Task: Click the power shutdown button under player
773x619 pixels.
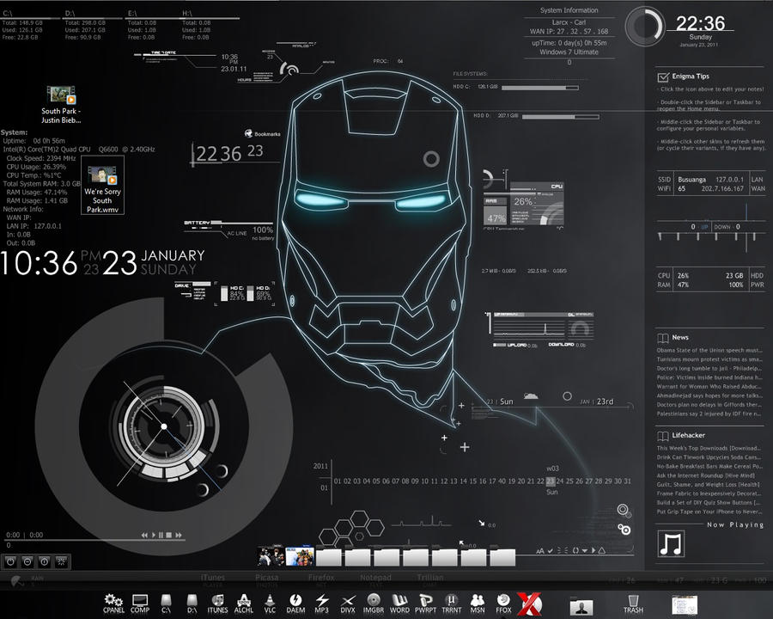Action: point(11,561)
